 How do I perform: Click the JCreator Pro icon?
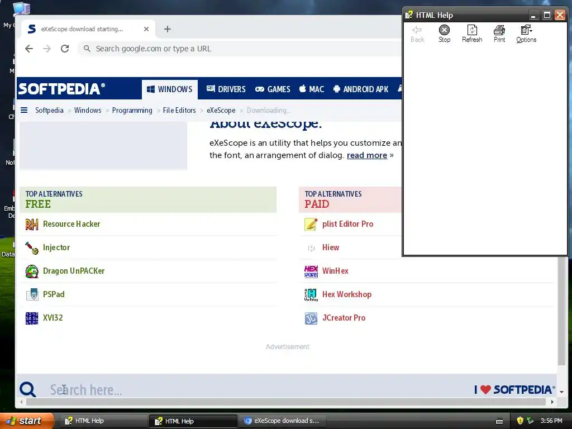pyautogui.click(x=311, y=318)
